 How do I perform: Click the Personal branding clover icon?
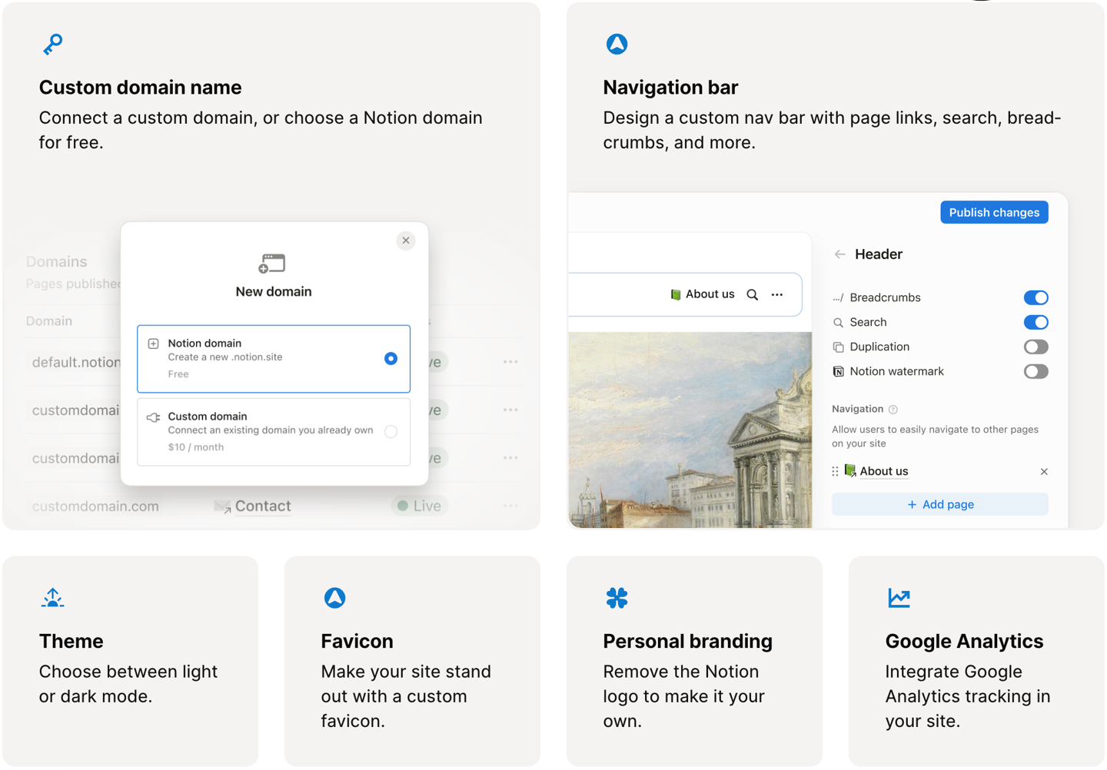(617, 598)
